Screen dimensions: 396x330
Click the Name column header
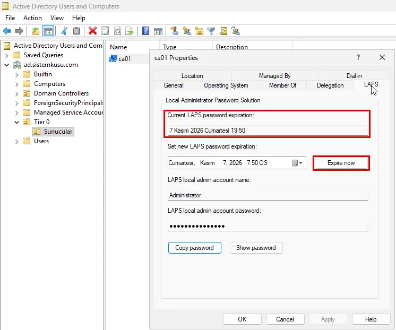[x=118, y=47]
